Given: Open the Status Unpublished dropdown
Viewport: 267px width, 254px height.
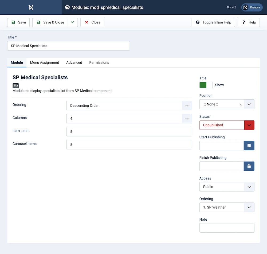Looking at the screenshot, I should (227, 125).
